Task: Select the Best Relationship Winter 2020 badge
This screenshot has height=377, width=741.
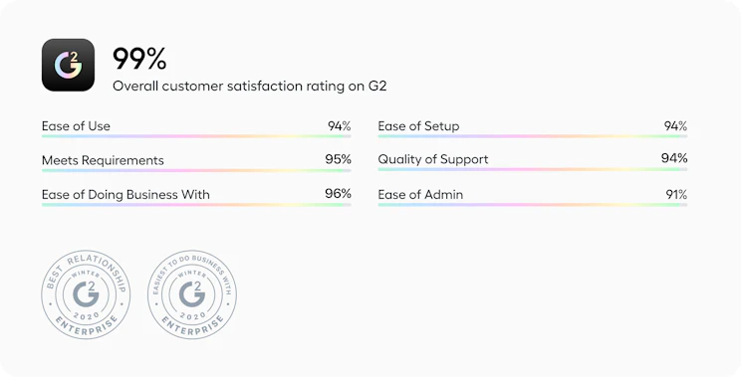Action: click(86, 294)
